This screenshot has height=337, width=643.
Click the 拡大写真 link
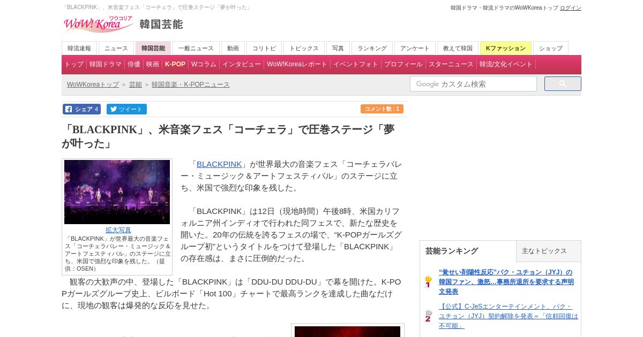(118, 230)
